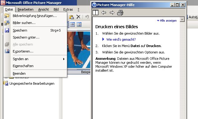Click the Ungespeicherte Bearbeitungen folder icon

[6, 83]
